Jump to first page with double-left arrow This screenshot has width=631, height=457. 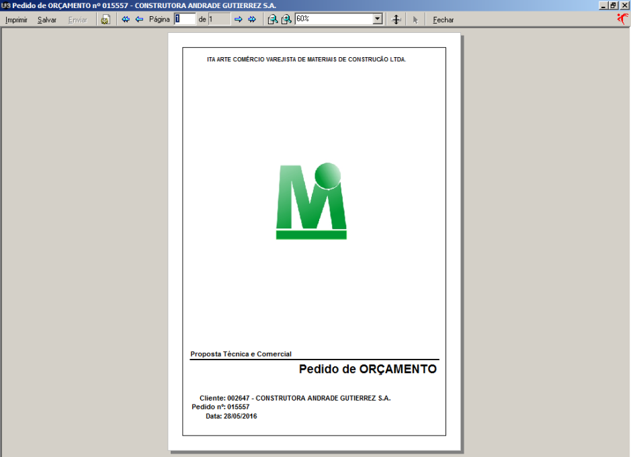pos(126,19)
